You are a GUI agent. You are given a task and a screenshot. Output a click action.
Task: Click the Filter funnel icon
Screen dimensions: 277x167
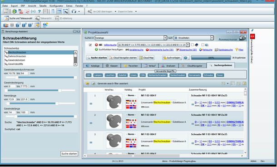pos(237,50)
